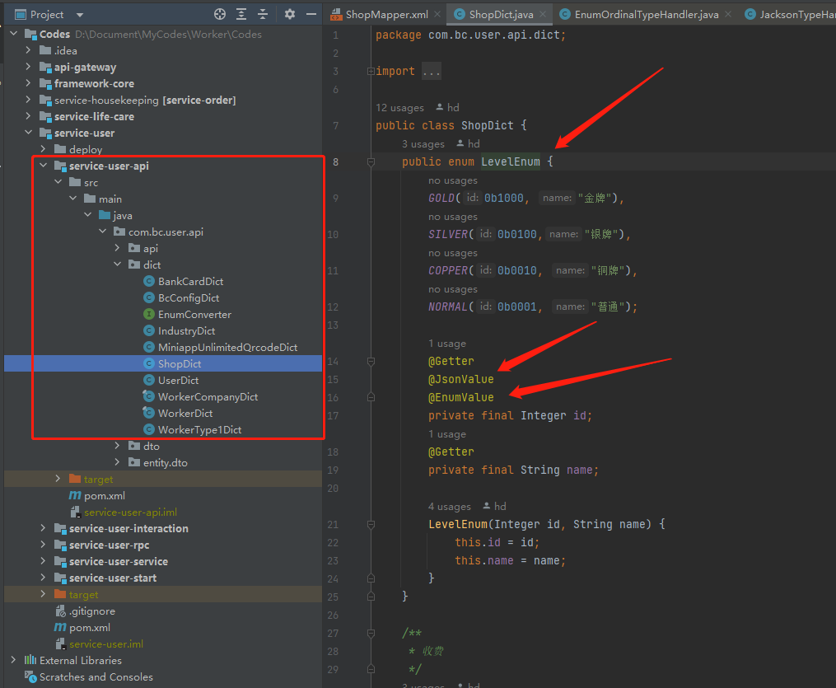Image resolution: width=836 pixels, height=688 pixels.
Task: Collapse the dict package
Action: [x=117, y=264]
